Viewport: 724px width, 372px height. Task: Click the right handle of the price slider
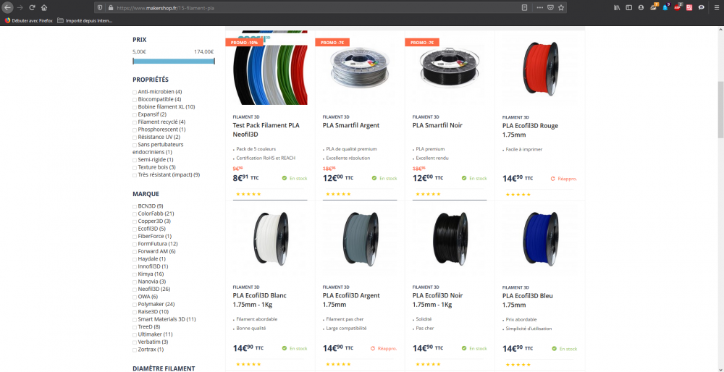click(214, 61)
